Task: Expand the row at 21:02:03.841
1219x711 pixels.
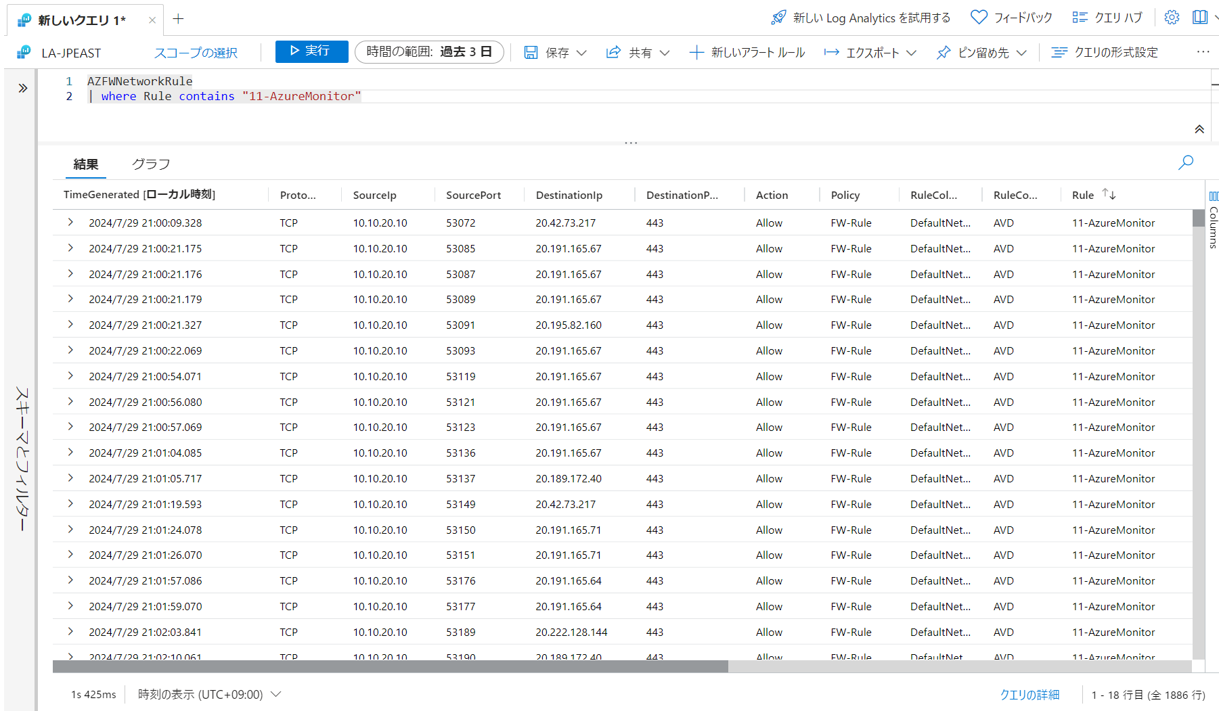Action: 70,631
